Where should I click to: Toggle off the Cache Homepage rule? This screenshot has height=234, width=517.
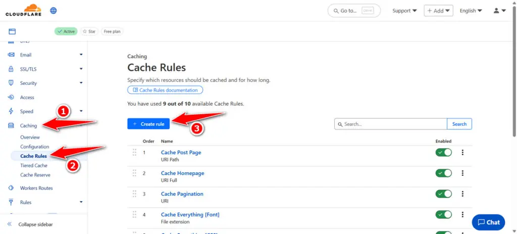pos(443,173)
